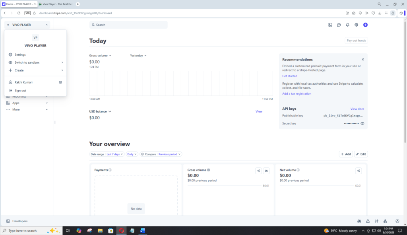407x235 pixels.
Task: Open Gross volume metric dropdown
Action: coord(100,56)
